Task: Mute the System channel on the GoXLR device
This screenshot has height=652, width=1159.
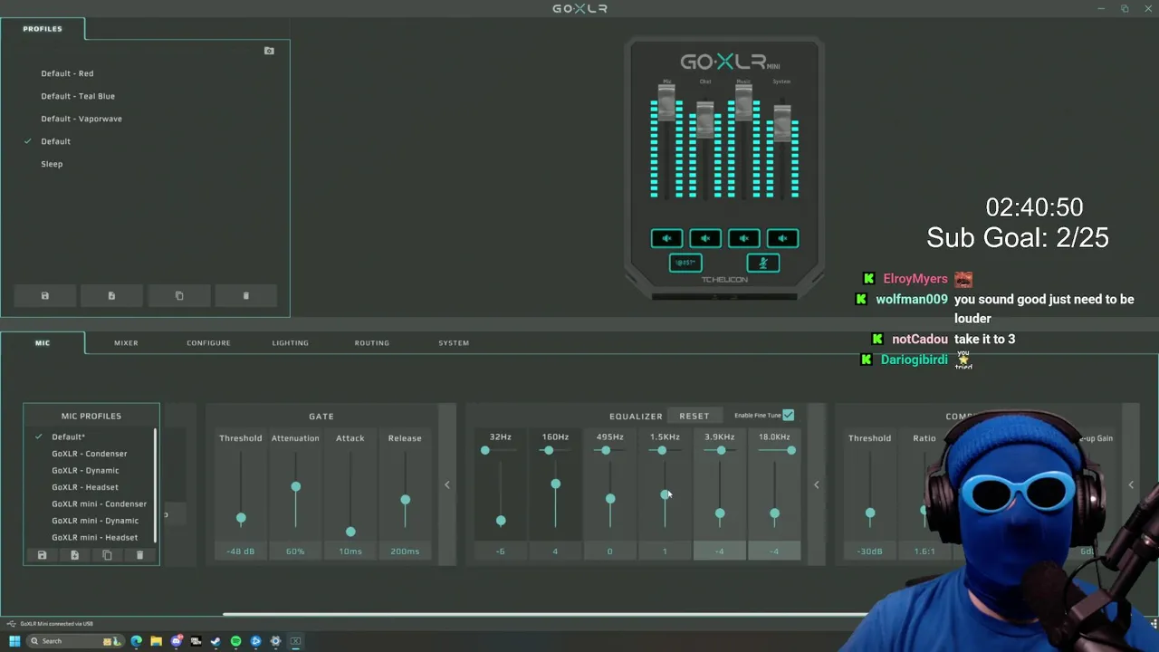Action: coord(782,238)
